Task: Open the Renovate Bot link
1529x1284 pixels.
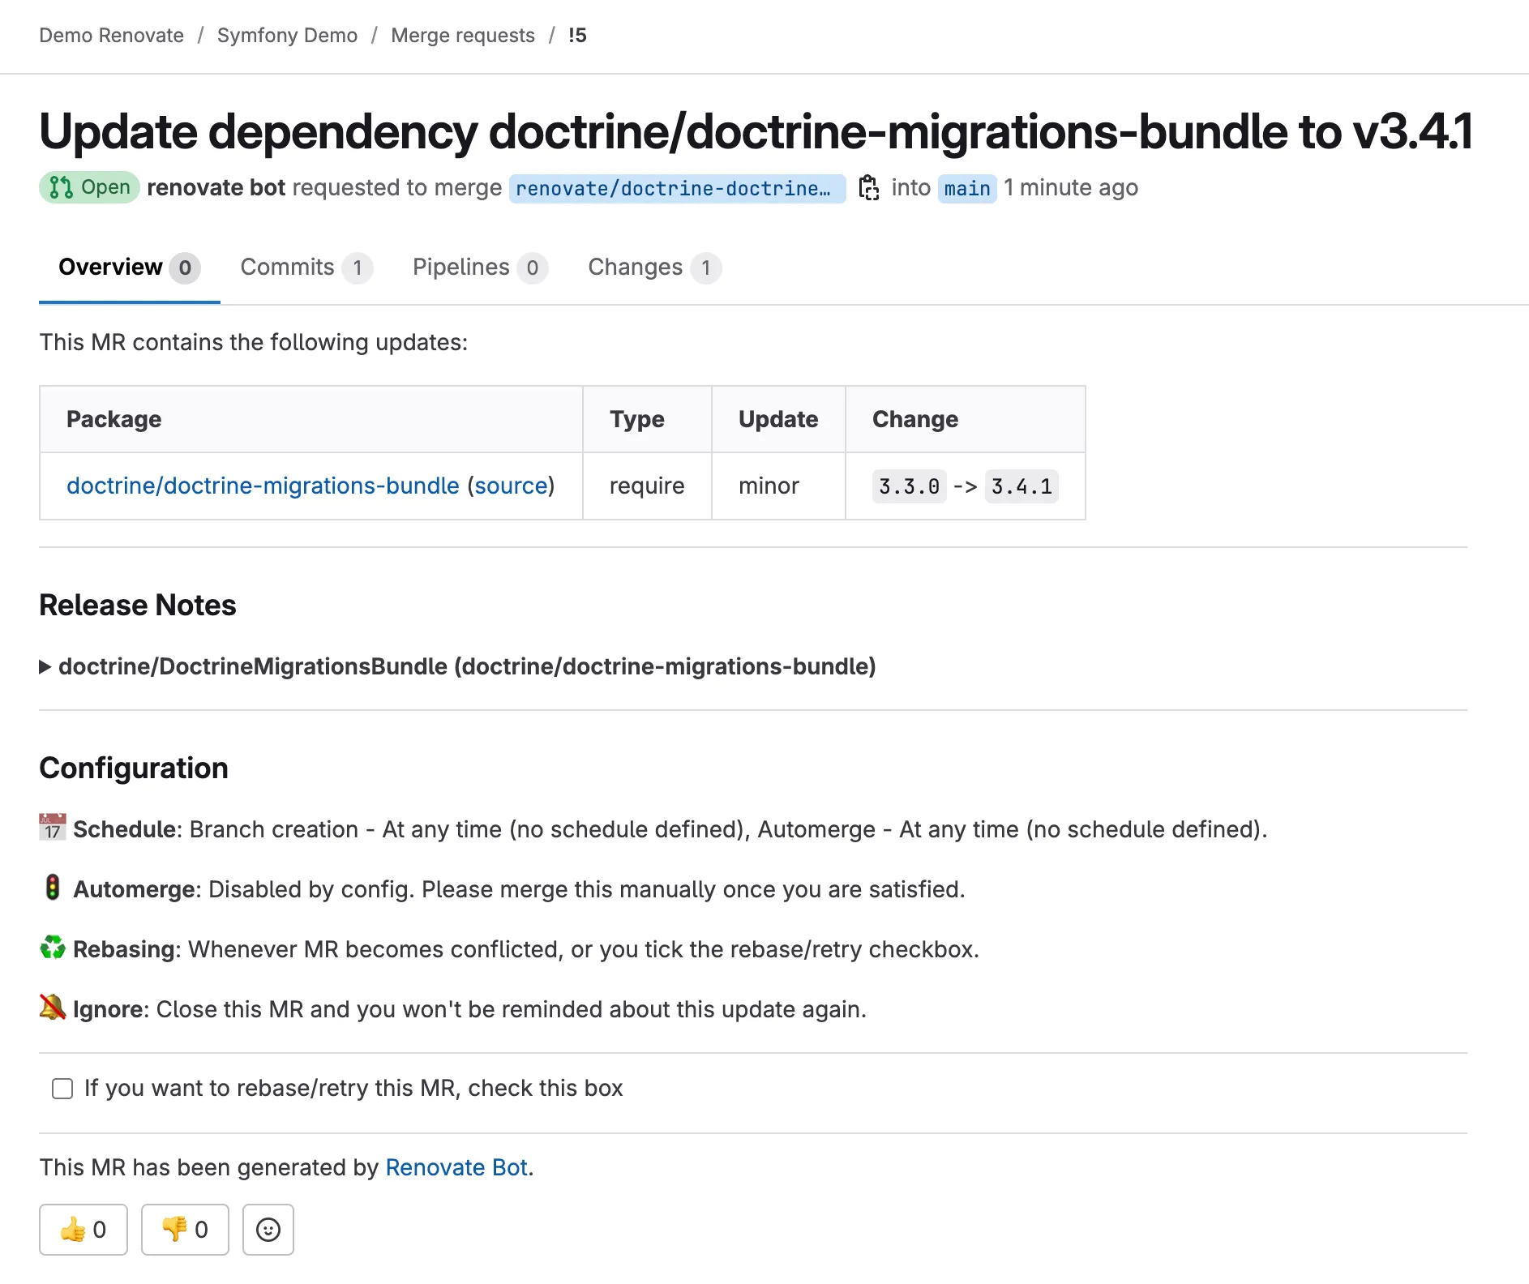Action: tap(456, 1167)
